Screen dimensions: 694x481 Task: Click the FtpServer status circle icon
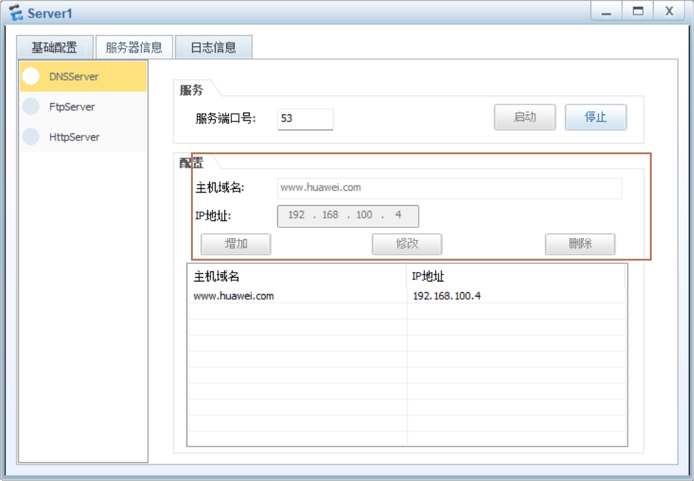tap(31, 106)
